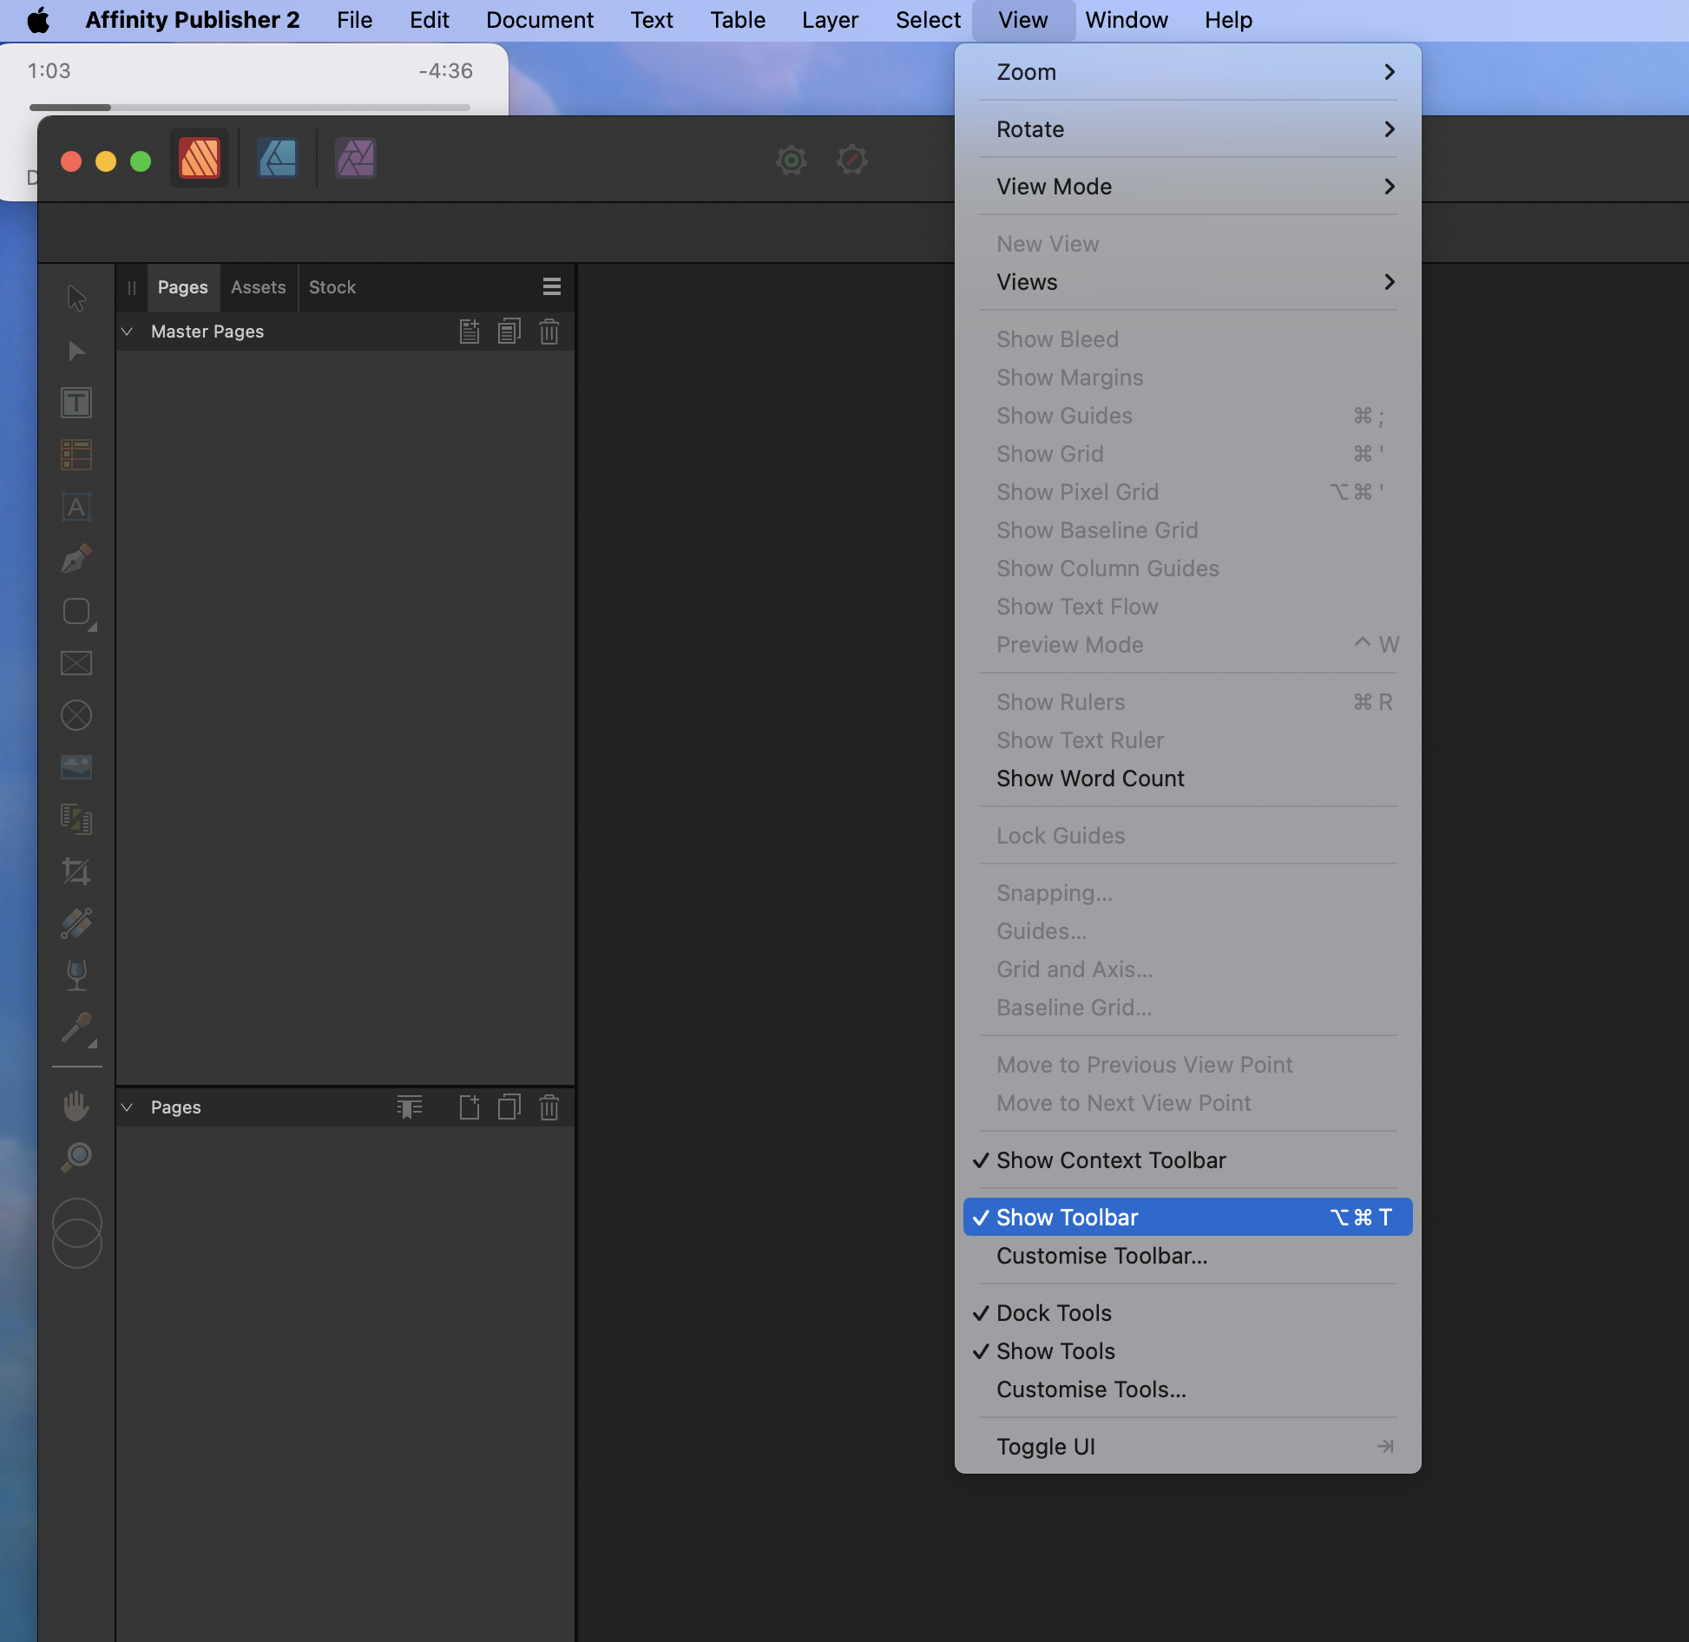The width and height of the screenshot is (1689, 1642).
Task: Choose Customise Toolbar…
Action: tap(1187, 1256)
